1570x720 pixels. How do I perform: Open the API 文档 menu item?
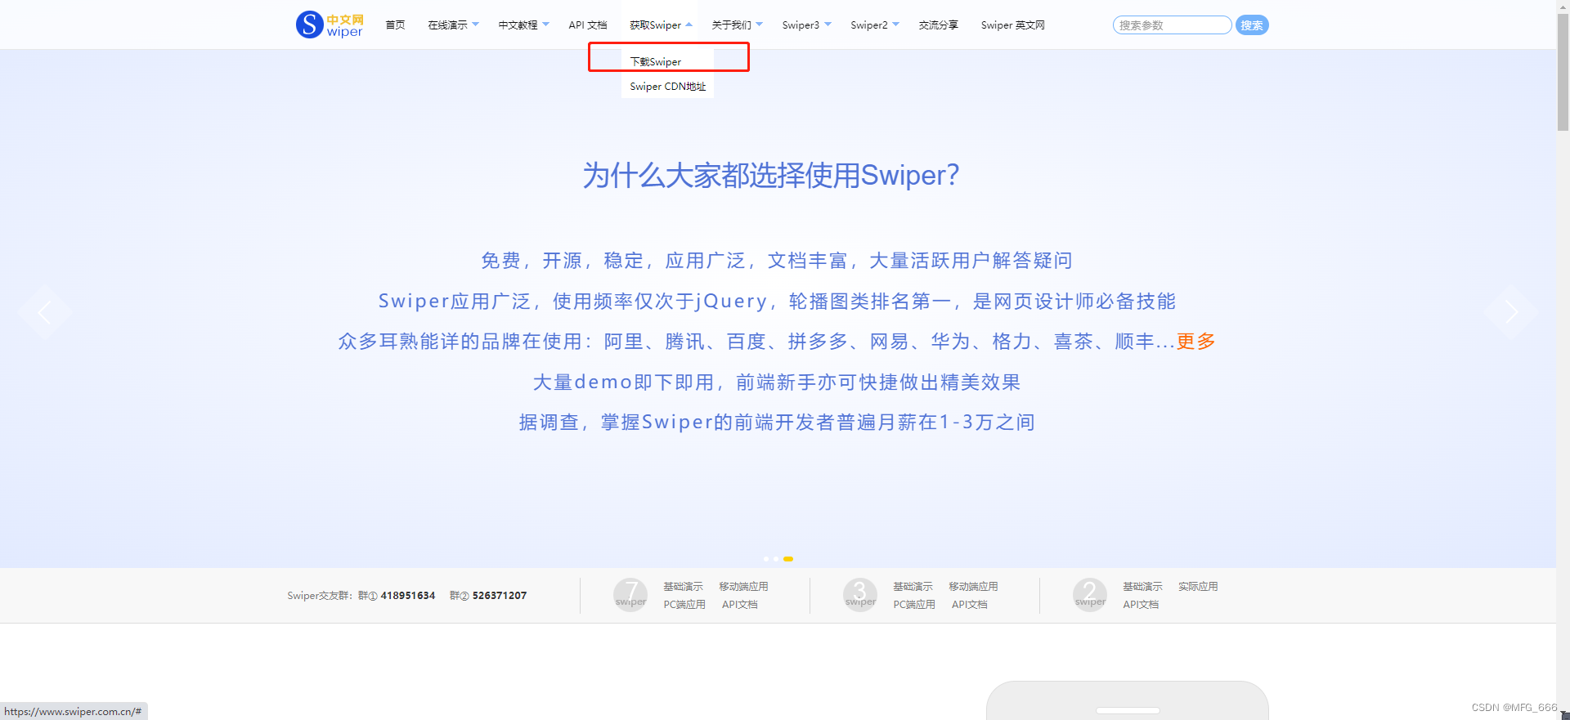pyautogui.click(x=588, y=25)
